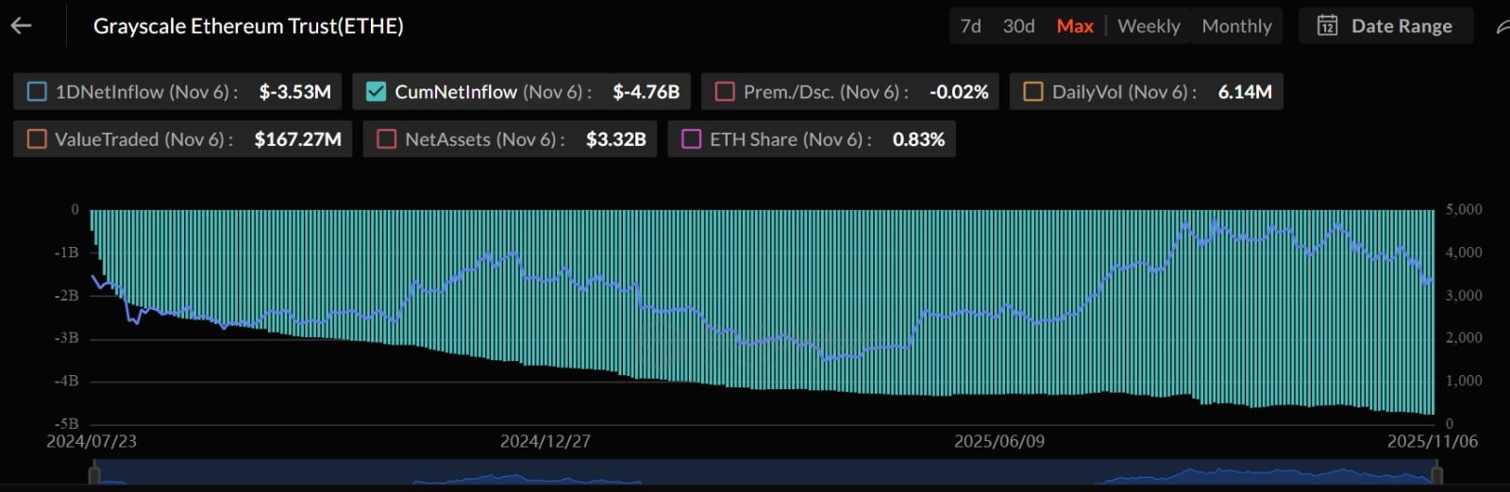Click the 2024/12/27 axis date label
1510x492 pixels.
(545, 441)
